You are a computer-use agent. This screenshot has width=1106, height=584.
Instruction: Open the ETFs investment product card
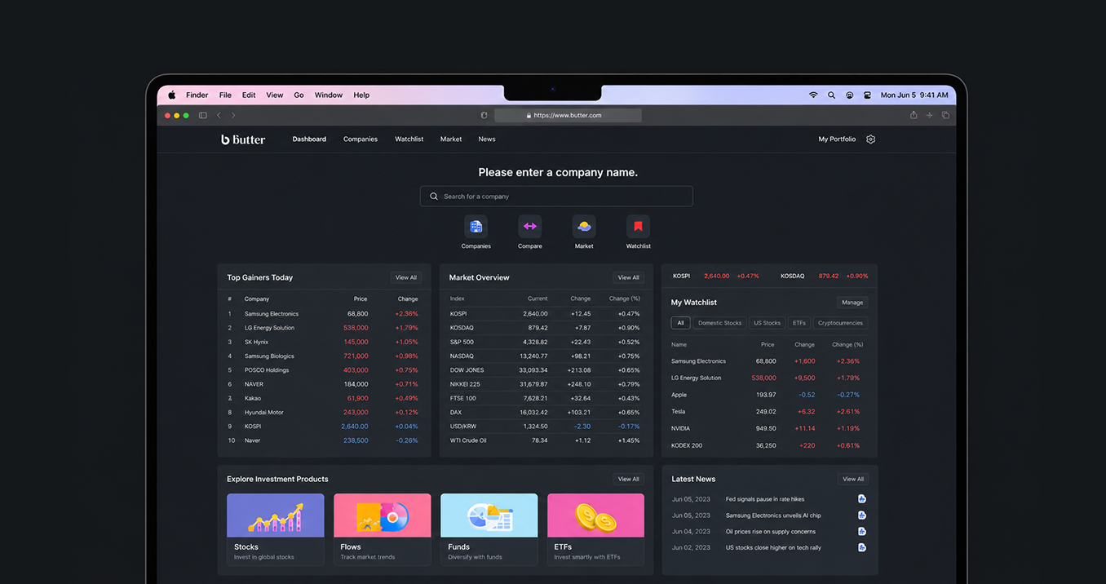[596, 529]
